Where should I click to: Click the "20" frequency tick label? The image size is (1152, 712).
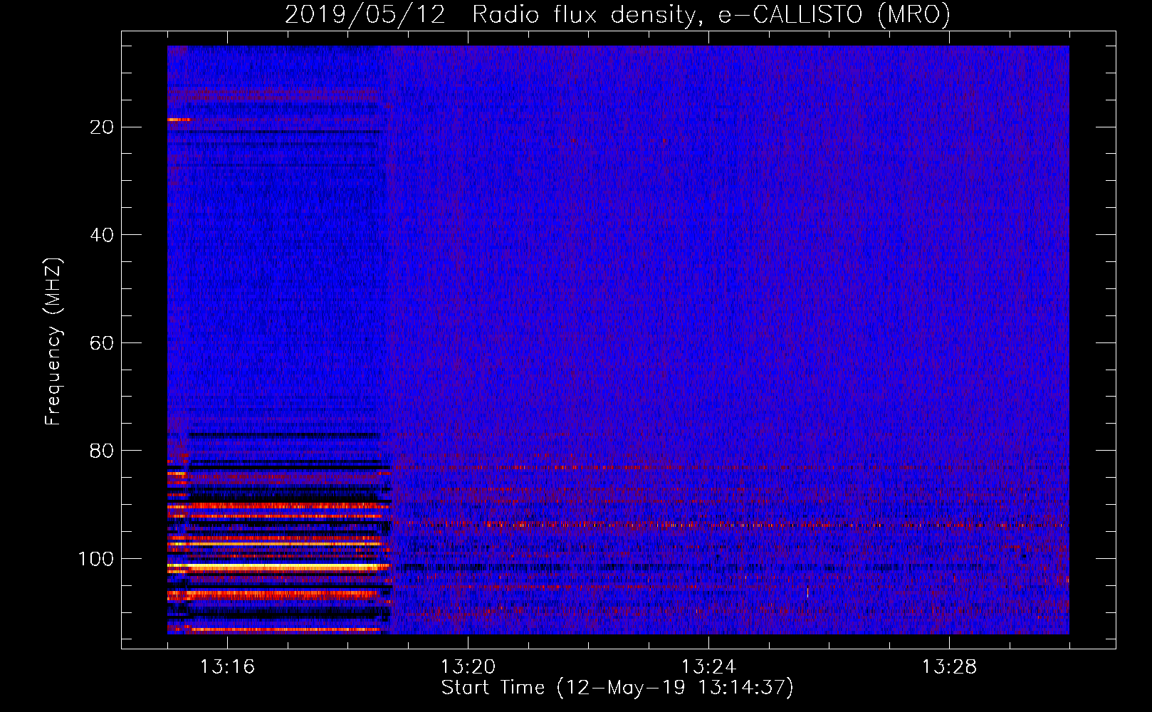point(103,127)
